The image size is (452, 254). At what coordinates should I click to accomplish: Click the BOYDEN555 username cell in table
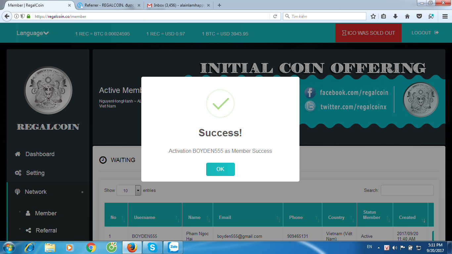coord(145,236)
